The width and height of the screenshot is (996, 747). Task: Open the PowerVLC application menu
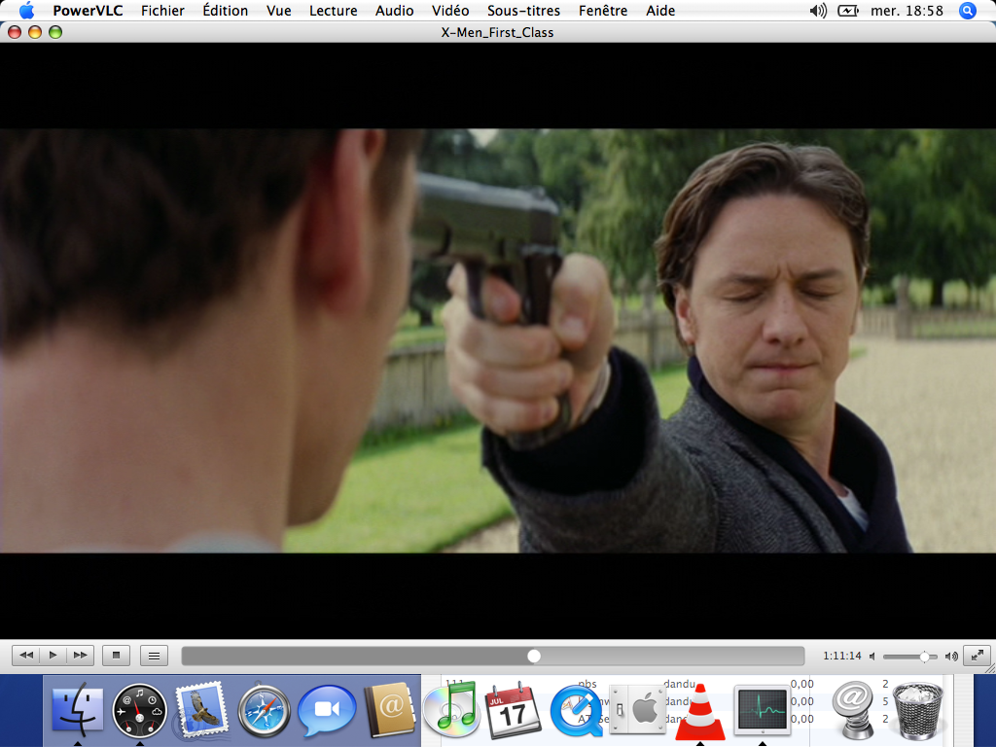[88, 11]
